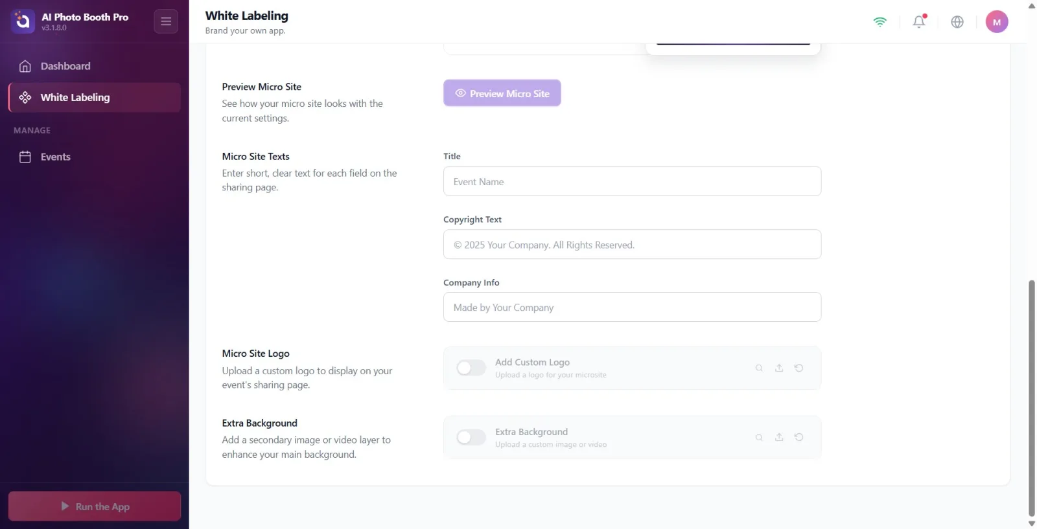Click the Add Custom Logo upload icon
Screen dimensions: 1037x529
point(779,368)
